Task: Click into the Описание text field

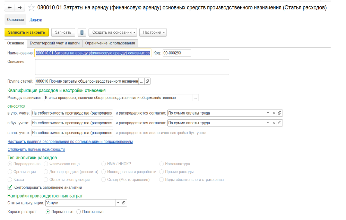Action: tap(132, 67)
